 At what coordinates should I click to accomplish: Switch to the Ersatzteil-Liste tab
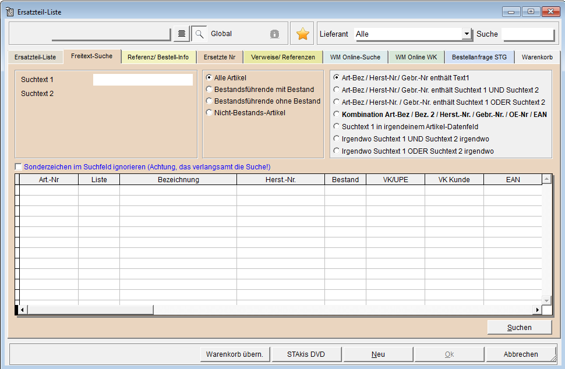pos(36,57)
